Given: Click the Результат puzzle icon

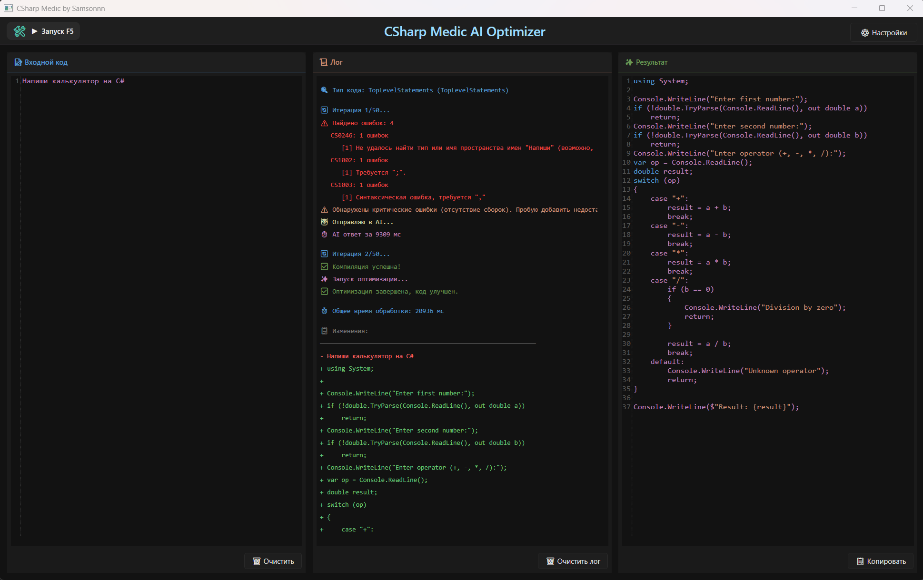Looking at the screenshot, I should [629, 62].
